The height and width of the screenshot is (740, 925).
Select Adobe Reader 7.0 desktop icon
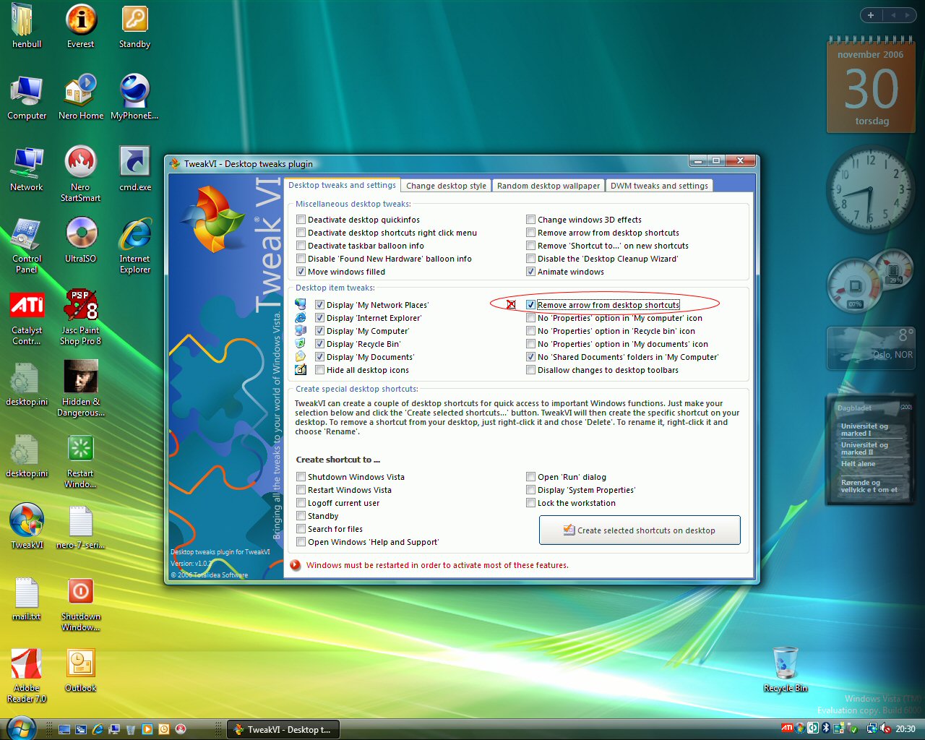coord(27,674)
